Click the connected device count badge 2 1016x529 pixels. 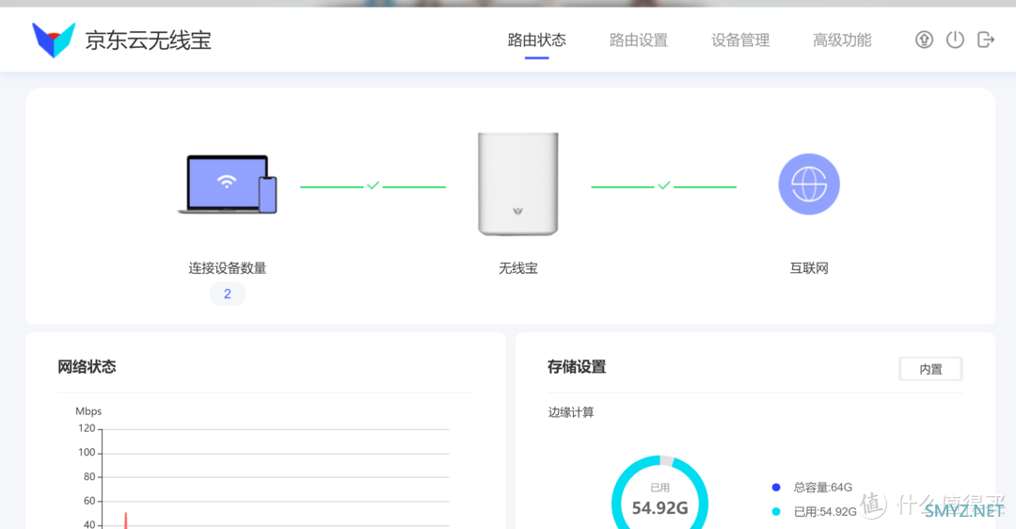228,294
